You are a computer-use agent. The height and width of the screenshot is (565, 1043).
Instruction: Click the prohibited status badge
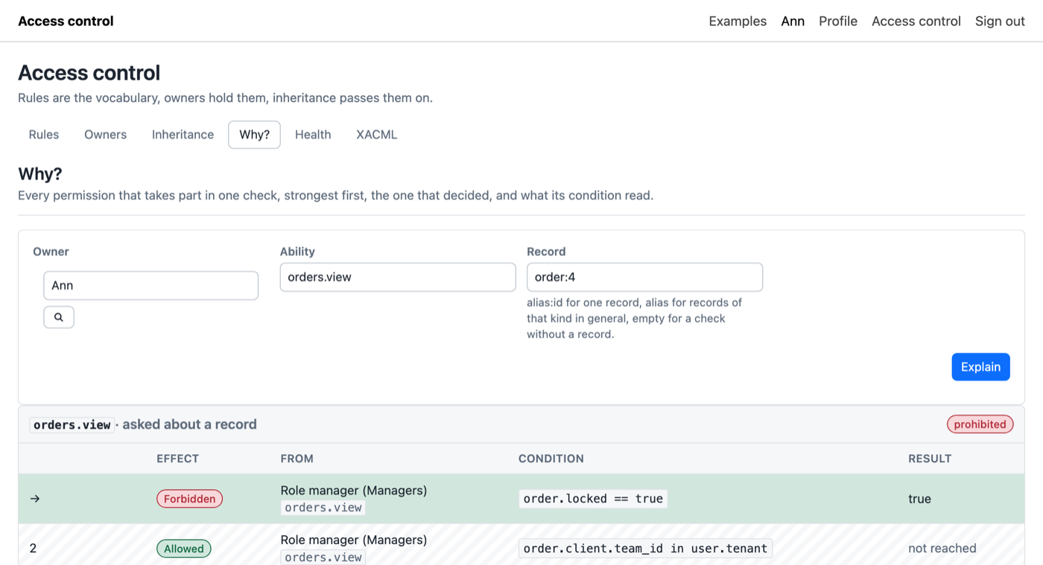(x=980, y=424)
